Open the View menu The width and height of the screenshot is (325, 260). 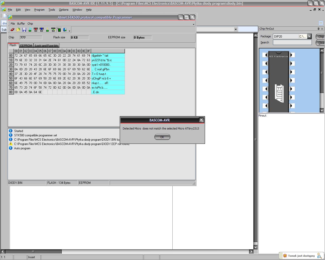tap(27, 10)
